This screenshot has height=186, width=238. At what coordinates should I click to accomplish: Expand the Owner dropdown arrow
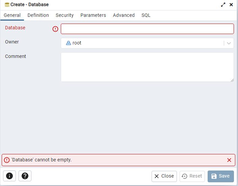pyautogui.click(x=229, y=43)
